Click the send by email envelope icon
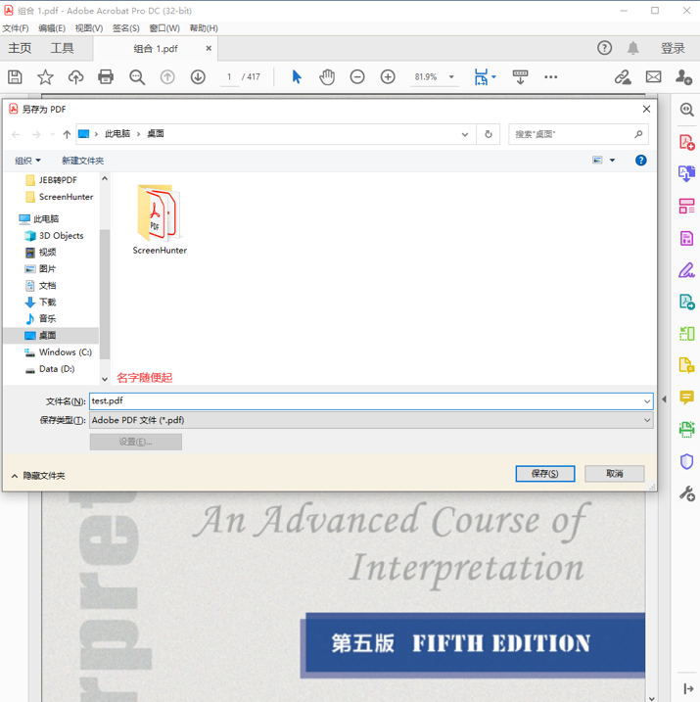The width and height of the screenshot is (700, 702). (653, 77)
